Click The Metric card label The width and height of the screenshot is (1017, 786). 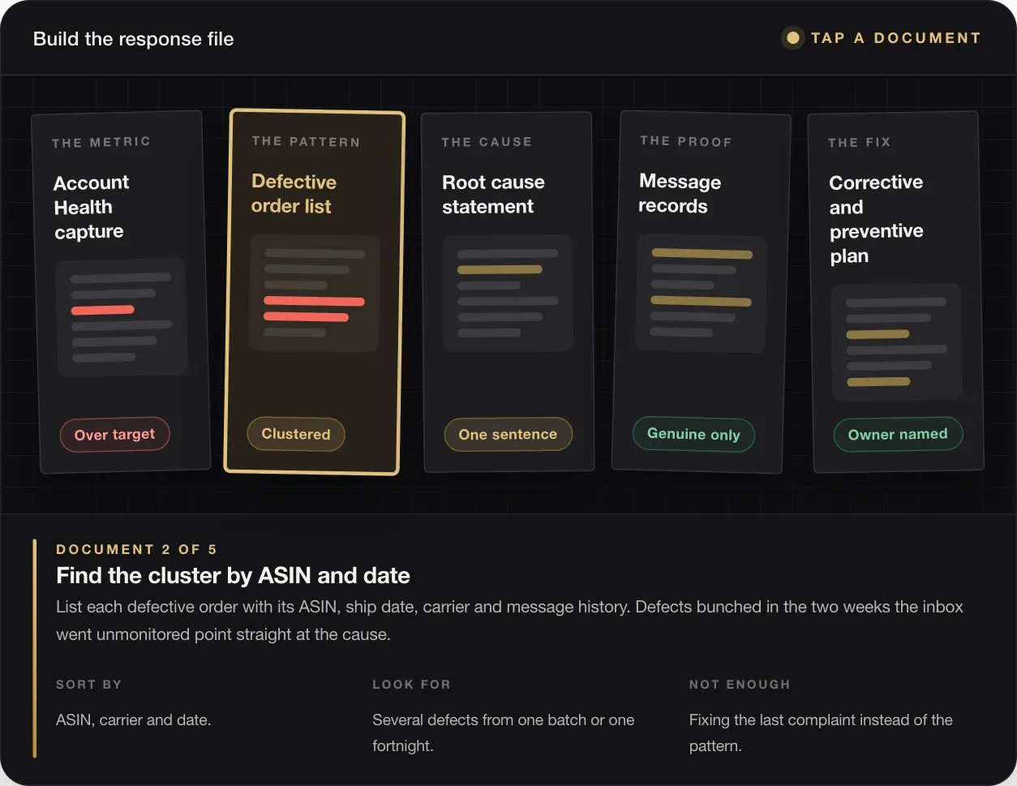[101, 142]
